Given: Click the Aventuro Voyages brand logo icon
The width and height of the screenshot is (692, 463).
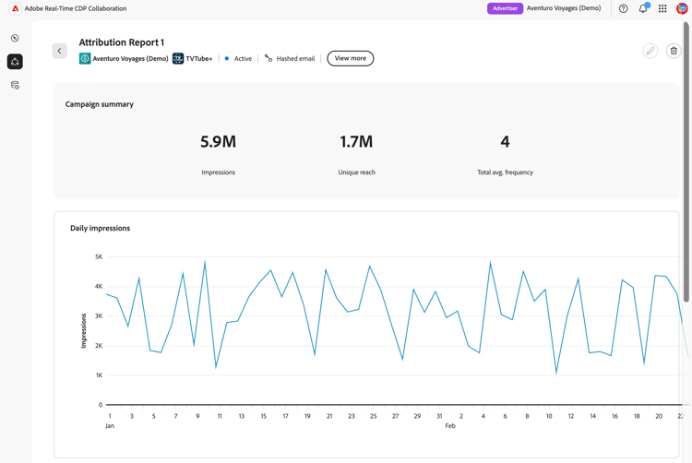Looking at the screenshot, I should click(85, 58).
